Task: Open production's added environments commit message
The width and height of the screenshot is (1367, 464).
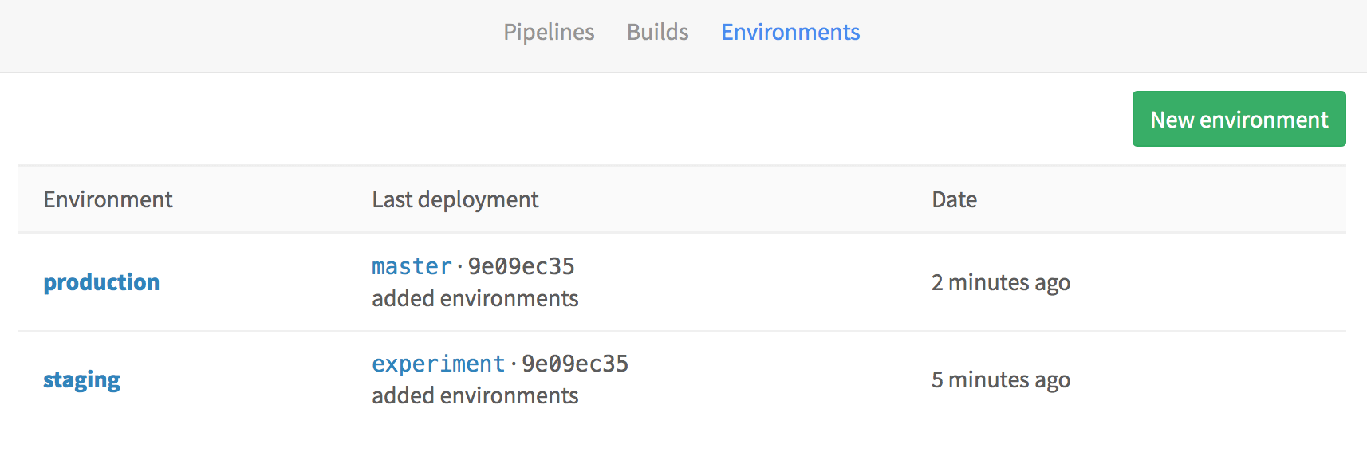Action: [x=475, y=298]
